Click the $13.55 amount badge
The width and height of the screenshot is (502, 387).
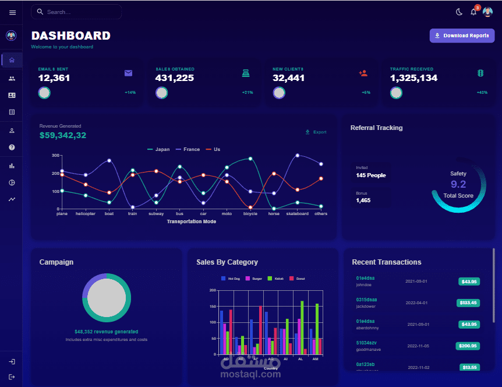tap(469, 367)
